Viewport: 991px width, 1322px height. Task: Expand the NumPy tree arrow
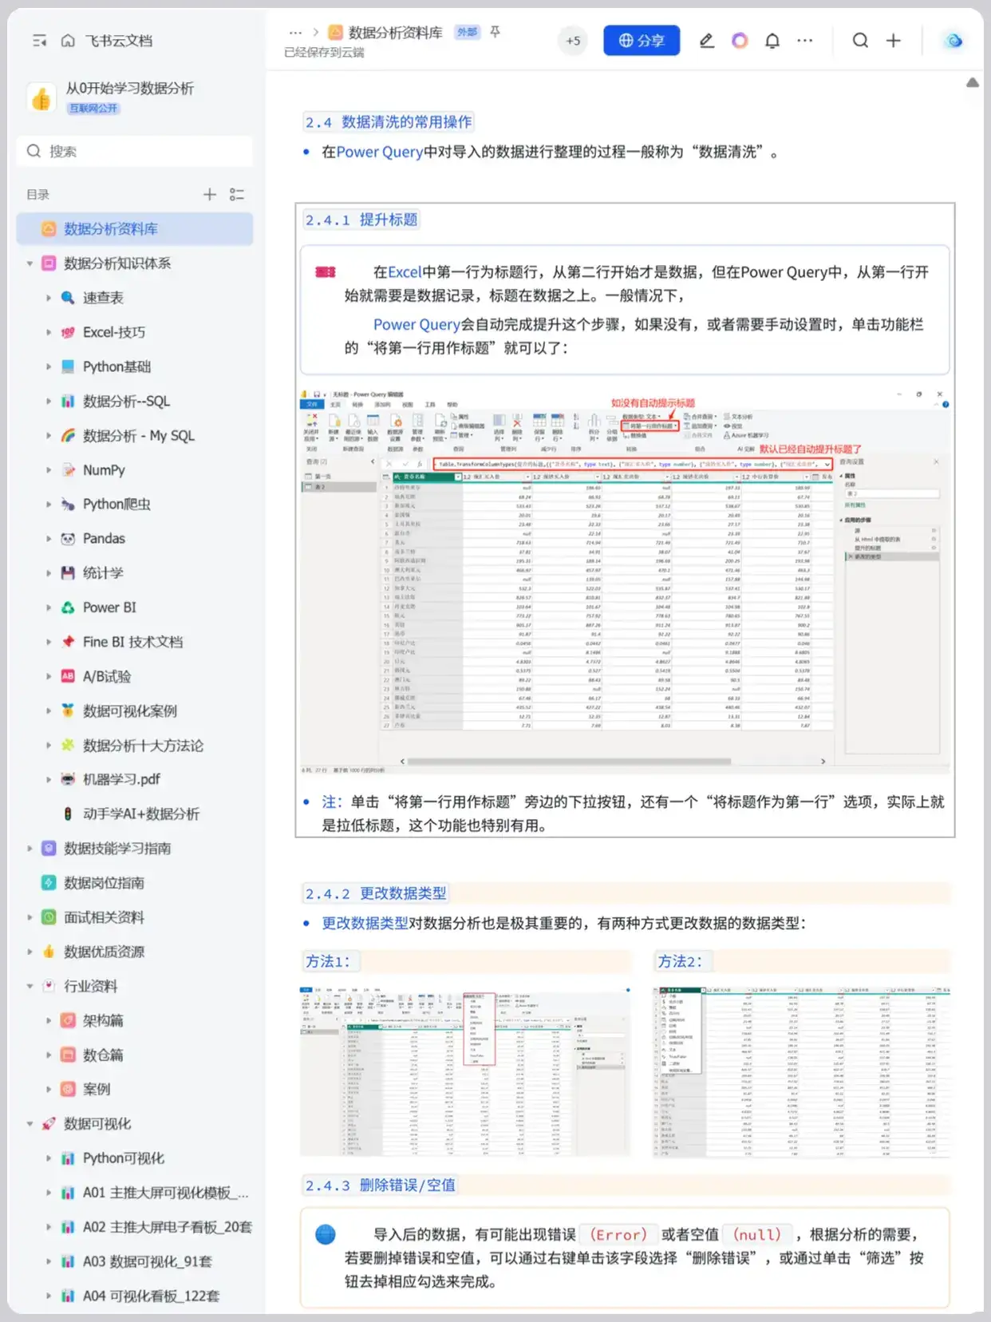[x=49, y=469]
